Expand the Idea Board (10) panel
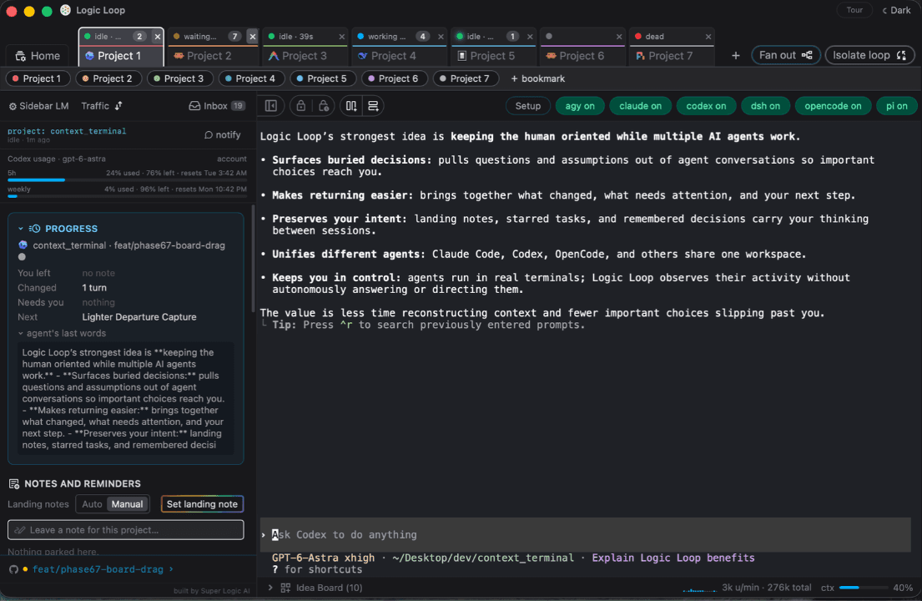The height and width of the screenshot is (601, 922). point(270,588)
